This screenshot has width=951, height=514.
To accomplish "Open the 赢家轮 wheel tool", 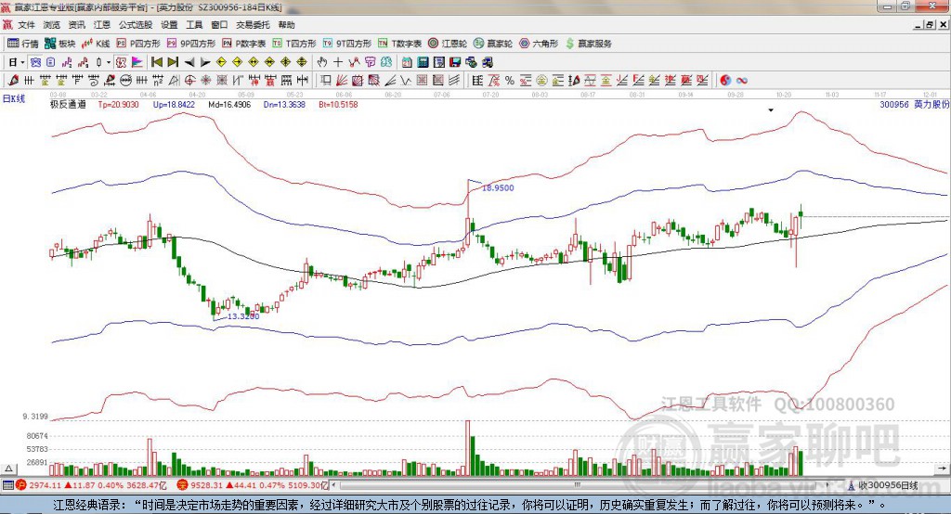I will [x=493, y=44].
